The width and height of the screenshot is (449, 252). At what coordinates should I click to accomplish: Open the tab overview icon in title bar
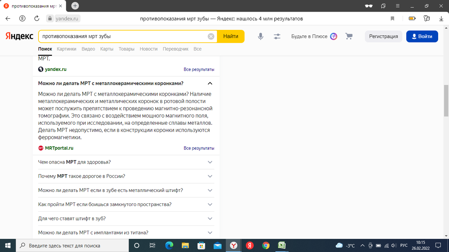[383, 6]
